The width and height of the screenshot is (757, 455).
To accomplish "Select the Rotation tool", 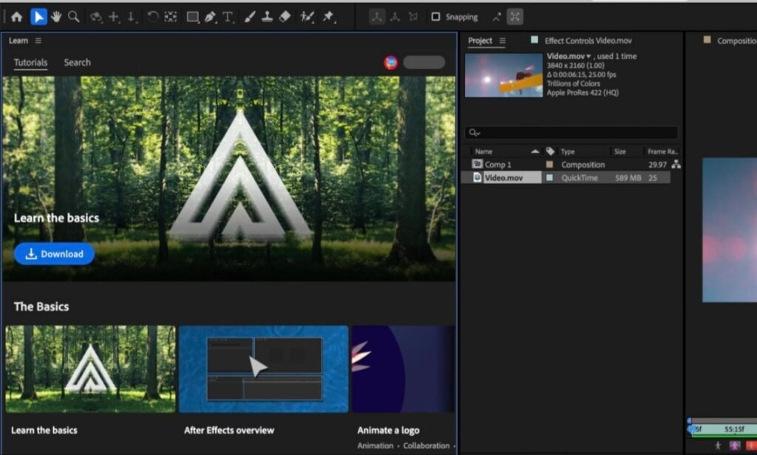I will pyautogui.click(x=152, y=16).
